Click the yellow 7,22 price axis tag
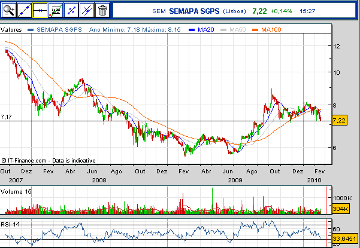The image size is (360, 248). point(340,120)
